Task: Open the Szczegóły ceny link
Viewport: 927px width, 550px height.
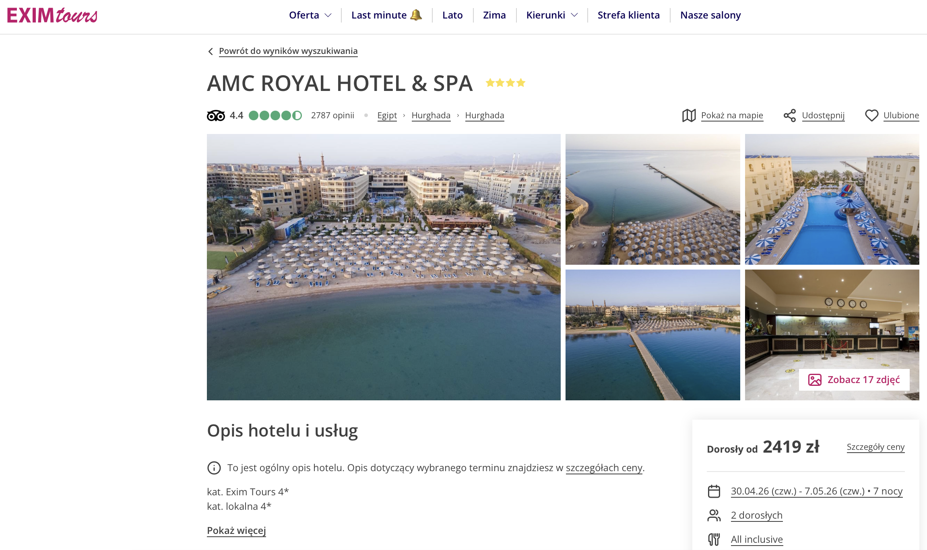Action: click(x=875, y=447)
